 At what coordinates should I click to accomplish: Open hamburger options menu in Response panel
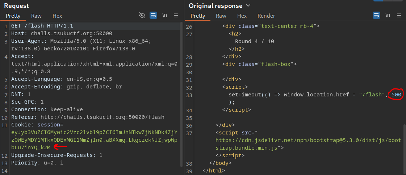click(399, 16)
